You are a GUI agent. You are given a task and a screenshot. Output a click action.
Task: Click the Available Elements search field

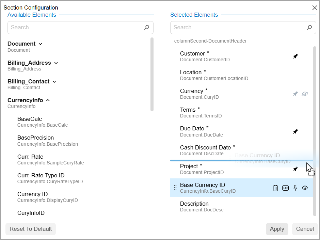[75, 28]
